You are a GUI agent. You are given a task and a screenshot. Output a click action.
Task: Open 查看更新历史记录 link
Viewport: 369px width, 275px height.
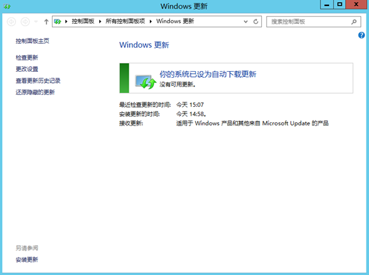pos(38,81)
